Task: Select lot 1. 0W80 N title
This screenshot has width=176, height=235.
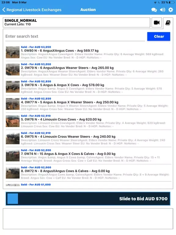Action: pyautogui.click(x=60, y=51)
